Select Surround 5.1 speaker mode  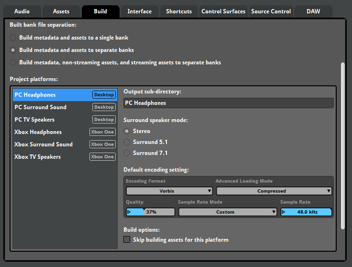[x=127, y=142]
